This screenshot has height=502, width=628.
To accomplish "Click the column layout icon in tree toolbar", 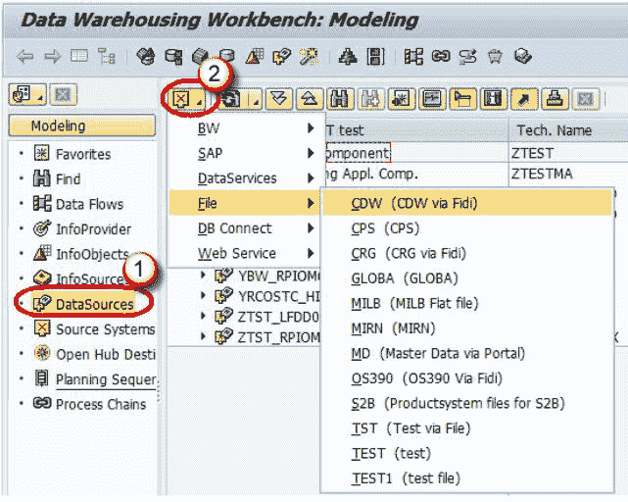I will [493, 99].
